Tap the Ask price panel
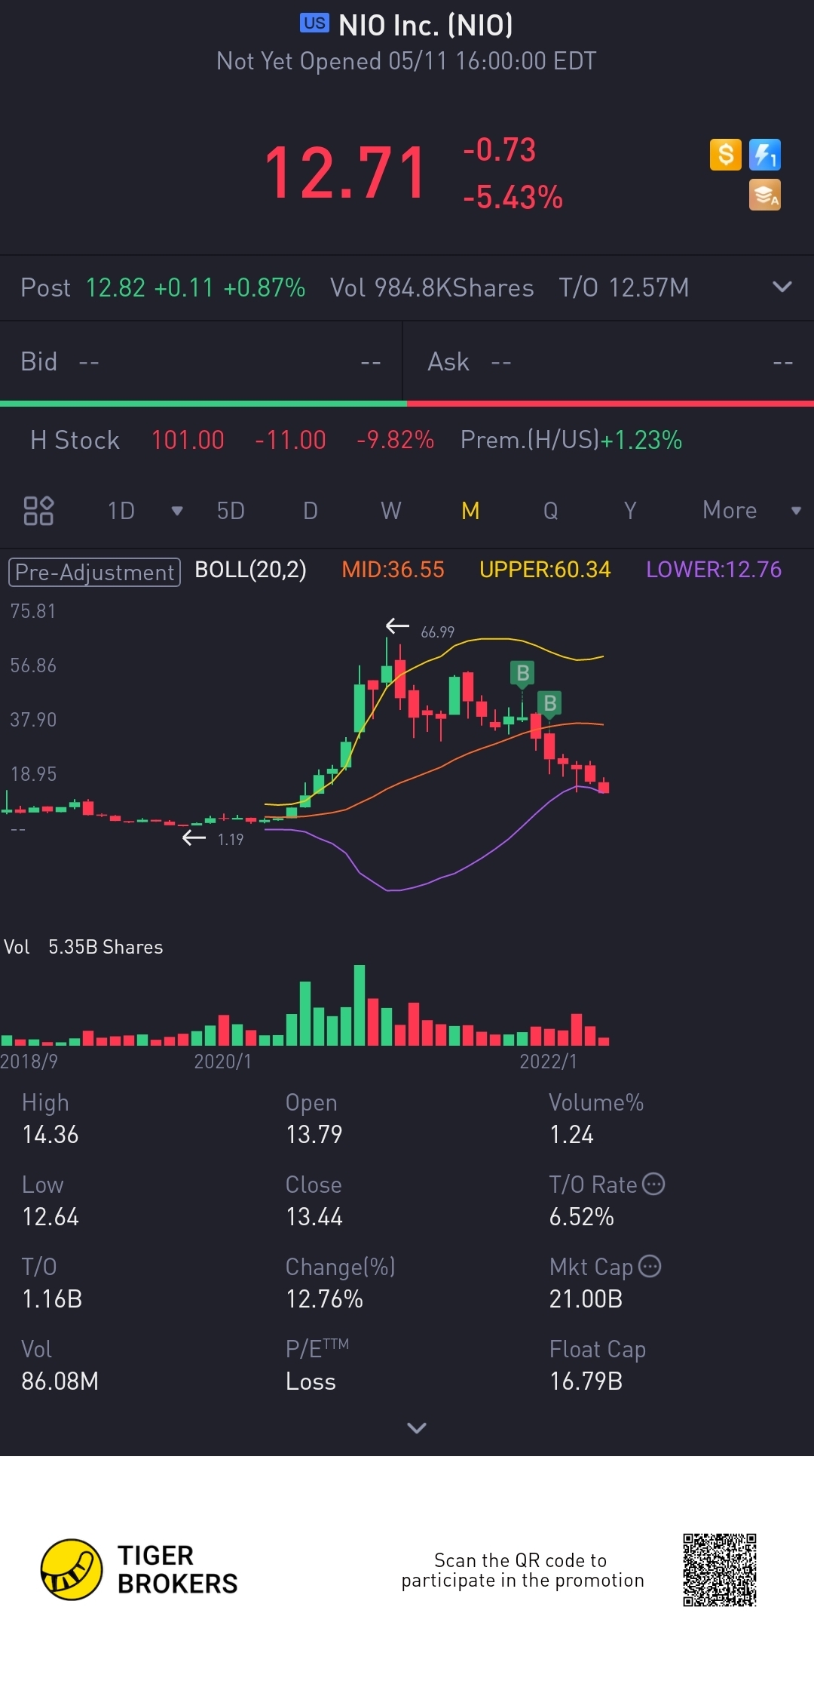The image size is (814, 1684). 609,362
